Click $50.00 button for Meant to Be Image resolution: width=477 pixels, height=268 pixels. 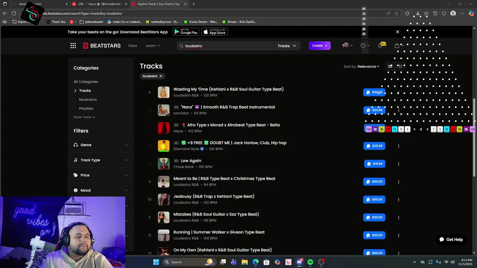pyautogui.click(x=375, y=182)
